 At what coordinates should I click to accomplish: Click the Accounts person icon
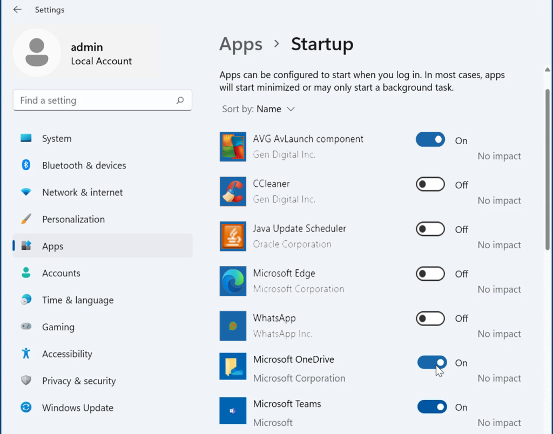26,273
